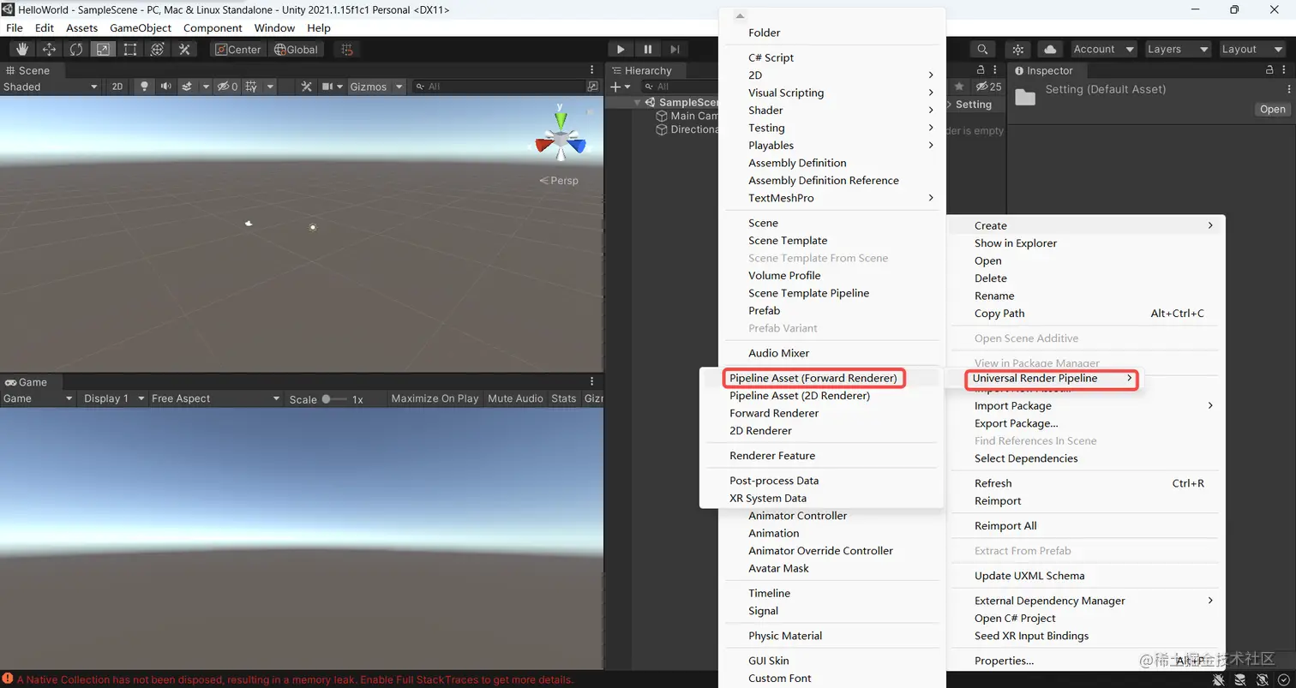Select the Transform tool
Screen dimensions: 1296x688
(157, 49)
